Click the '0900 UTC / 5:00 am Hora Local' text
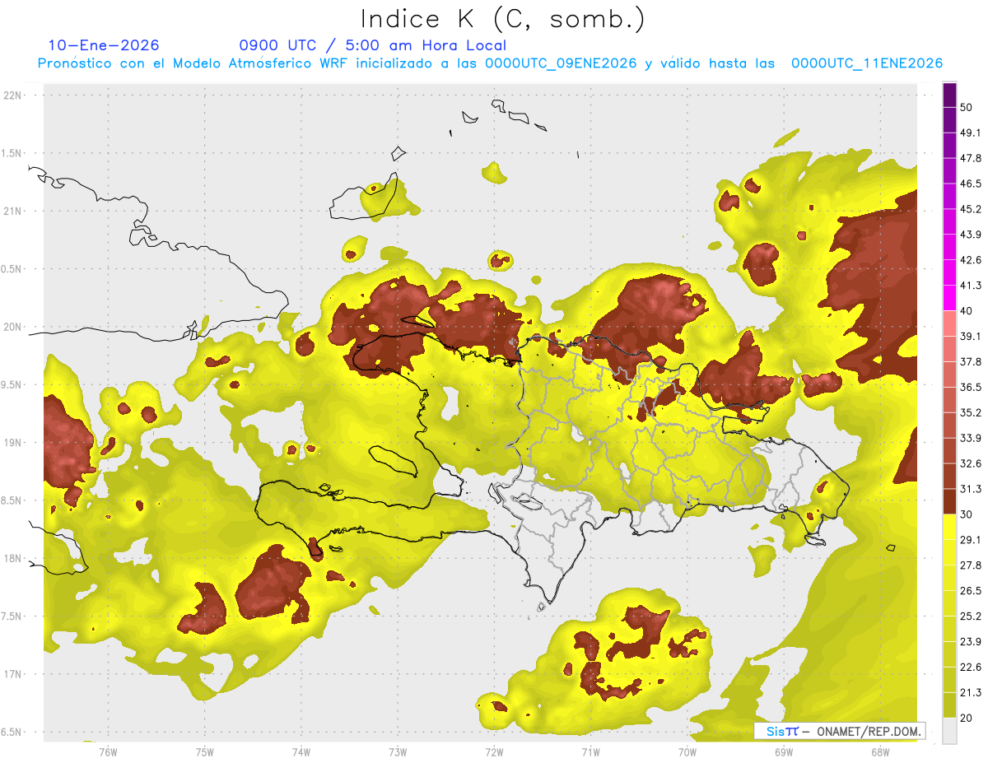Image resolution: width=988 pixels, height=763 pixels. [x=372, y=45]
